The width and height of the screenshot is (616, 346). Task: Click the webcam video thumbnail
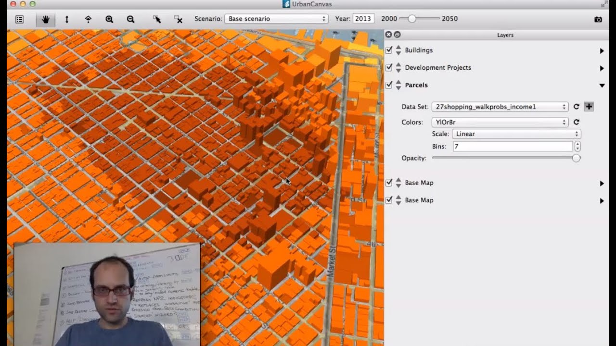coord(107,294)
